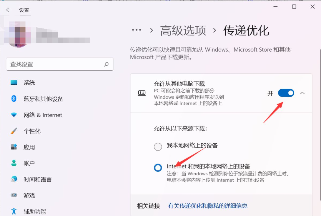Click the search magnifier icon
The width and height of the screenshot is (321, 216).
tap(106, 64)
